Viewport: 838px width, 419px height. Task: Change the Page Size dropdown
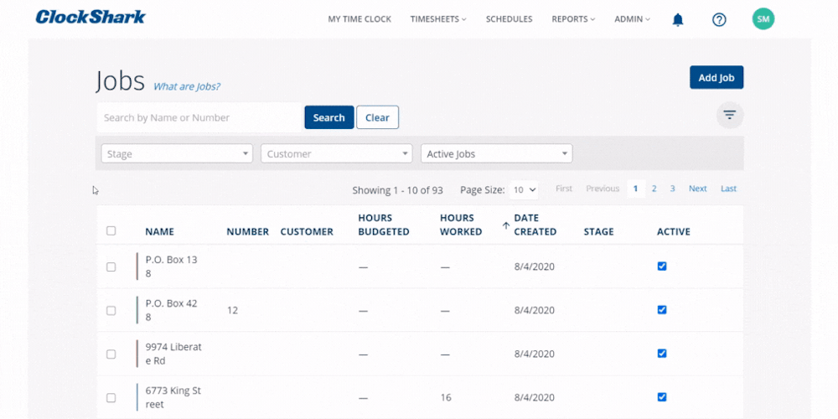524,189
